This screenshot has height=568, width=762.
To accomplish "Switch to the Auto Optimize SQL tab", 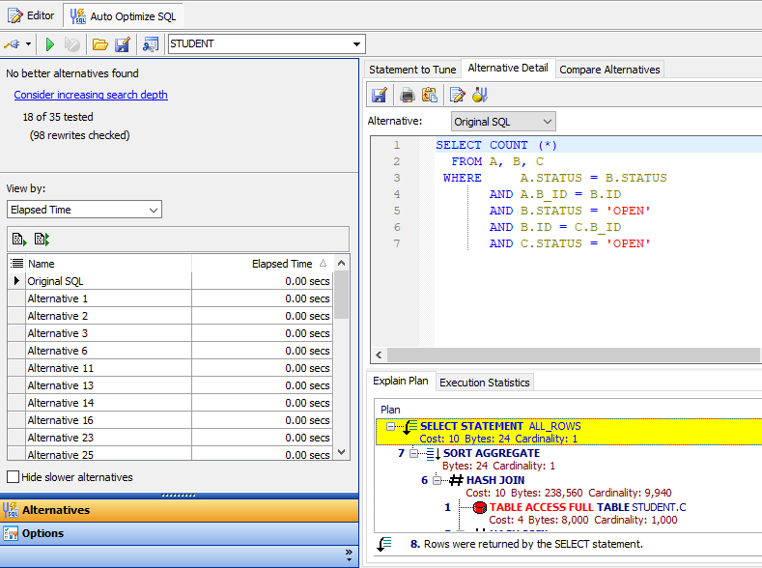I will (123, 16).
